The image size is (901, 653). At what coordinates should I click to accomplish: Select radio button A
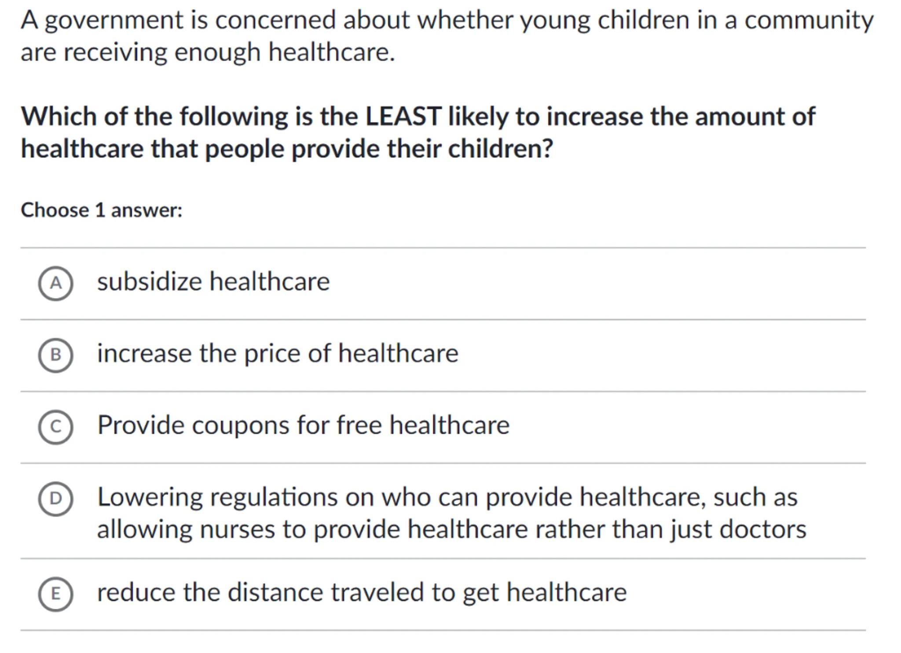[55, 283]
